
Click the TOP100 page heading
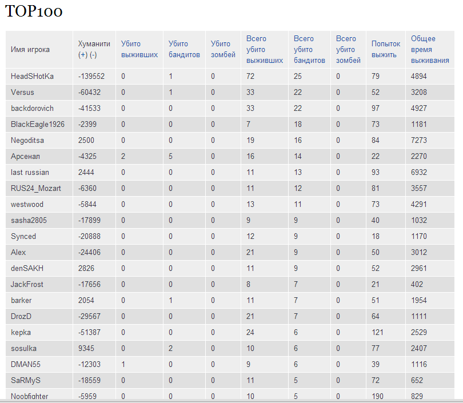tap(34, 11)
